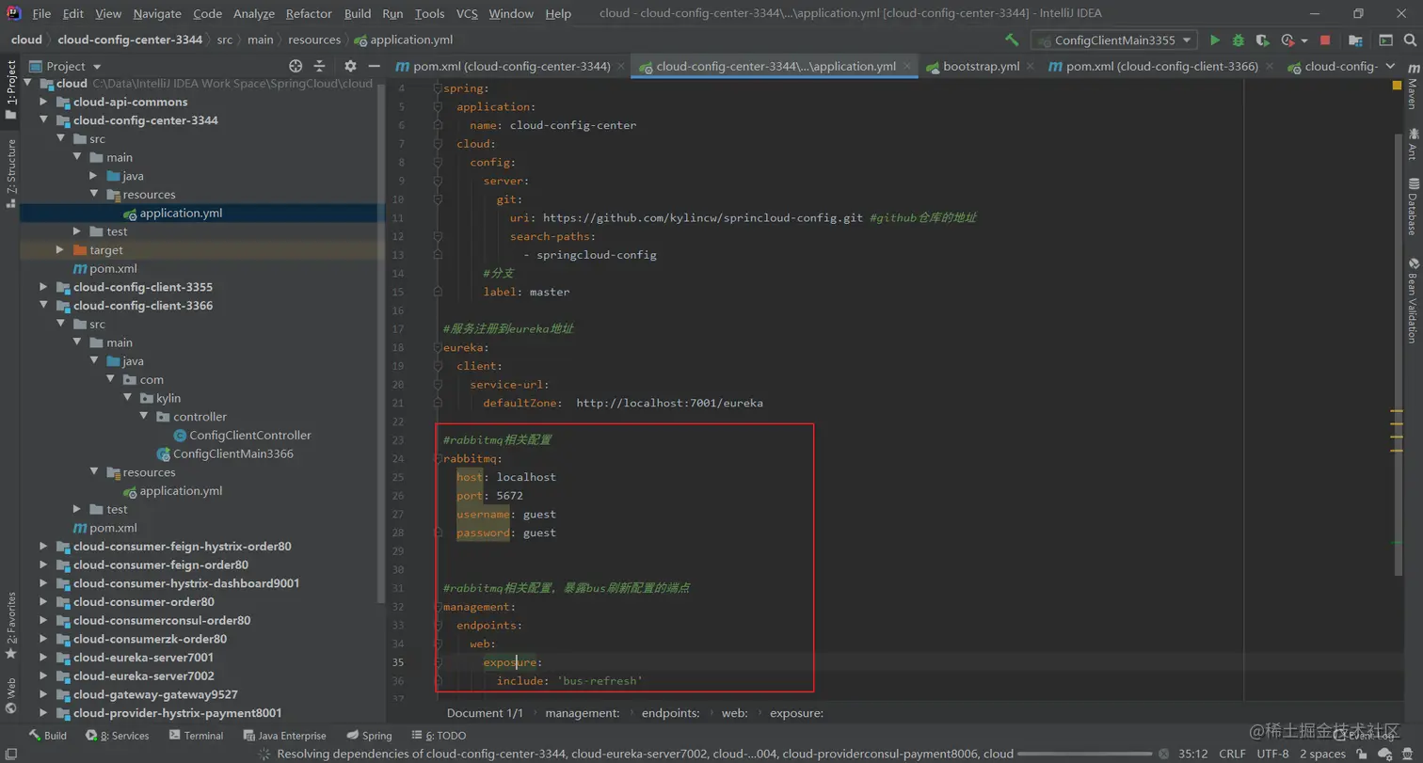Open Search Everywhere magnifier icon

click(1409, 40)
